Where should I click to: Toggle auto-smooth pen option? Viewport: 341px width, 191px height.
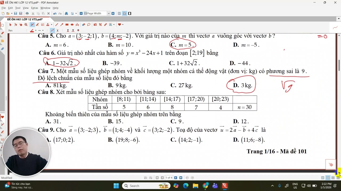(58, 31)
